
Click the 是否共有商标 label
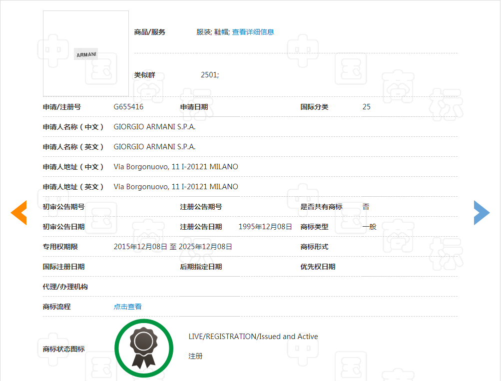322,207
